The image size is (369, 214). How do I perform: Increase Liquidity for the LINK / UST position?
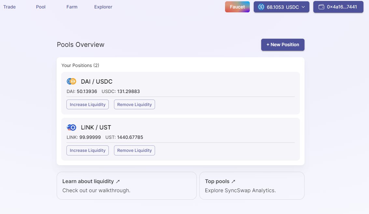(x=88, y=150)
